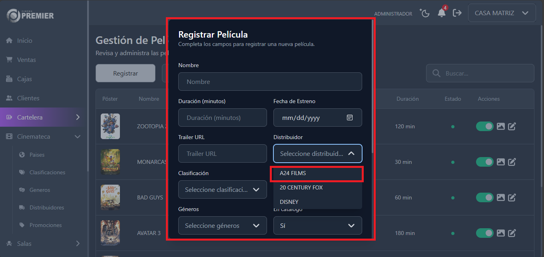The height and width of the screenshot is (257, 544).
Task: Turn off the MONARCAS availability switch
Action: (484, 162)
